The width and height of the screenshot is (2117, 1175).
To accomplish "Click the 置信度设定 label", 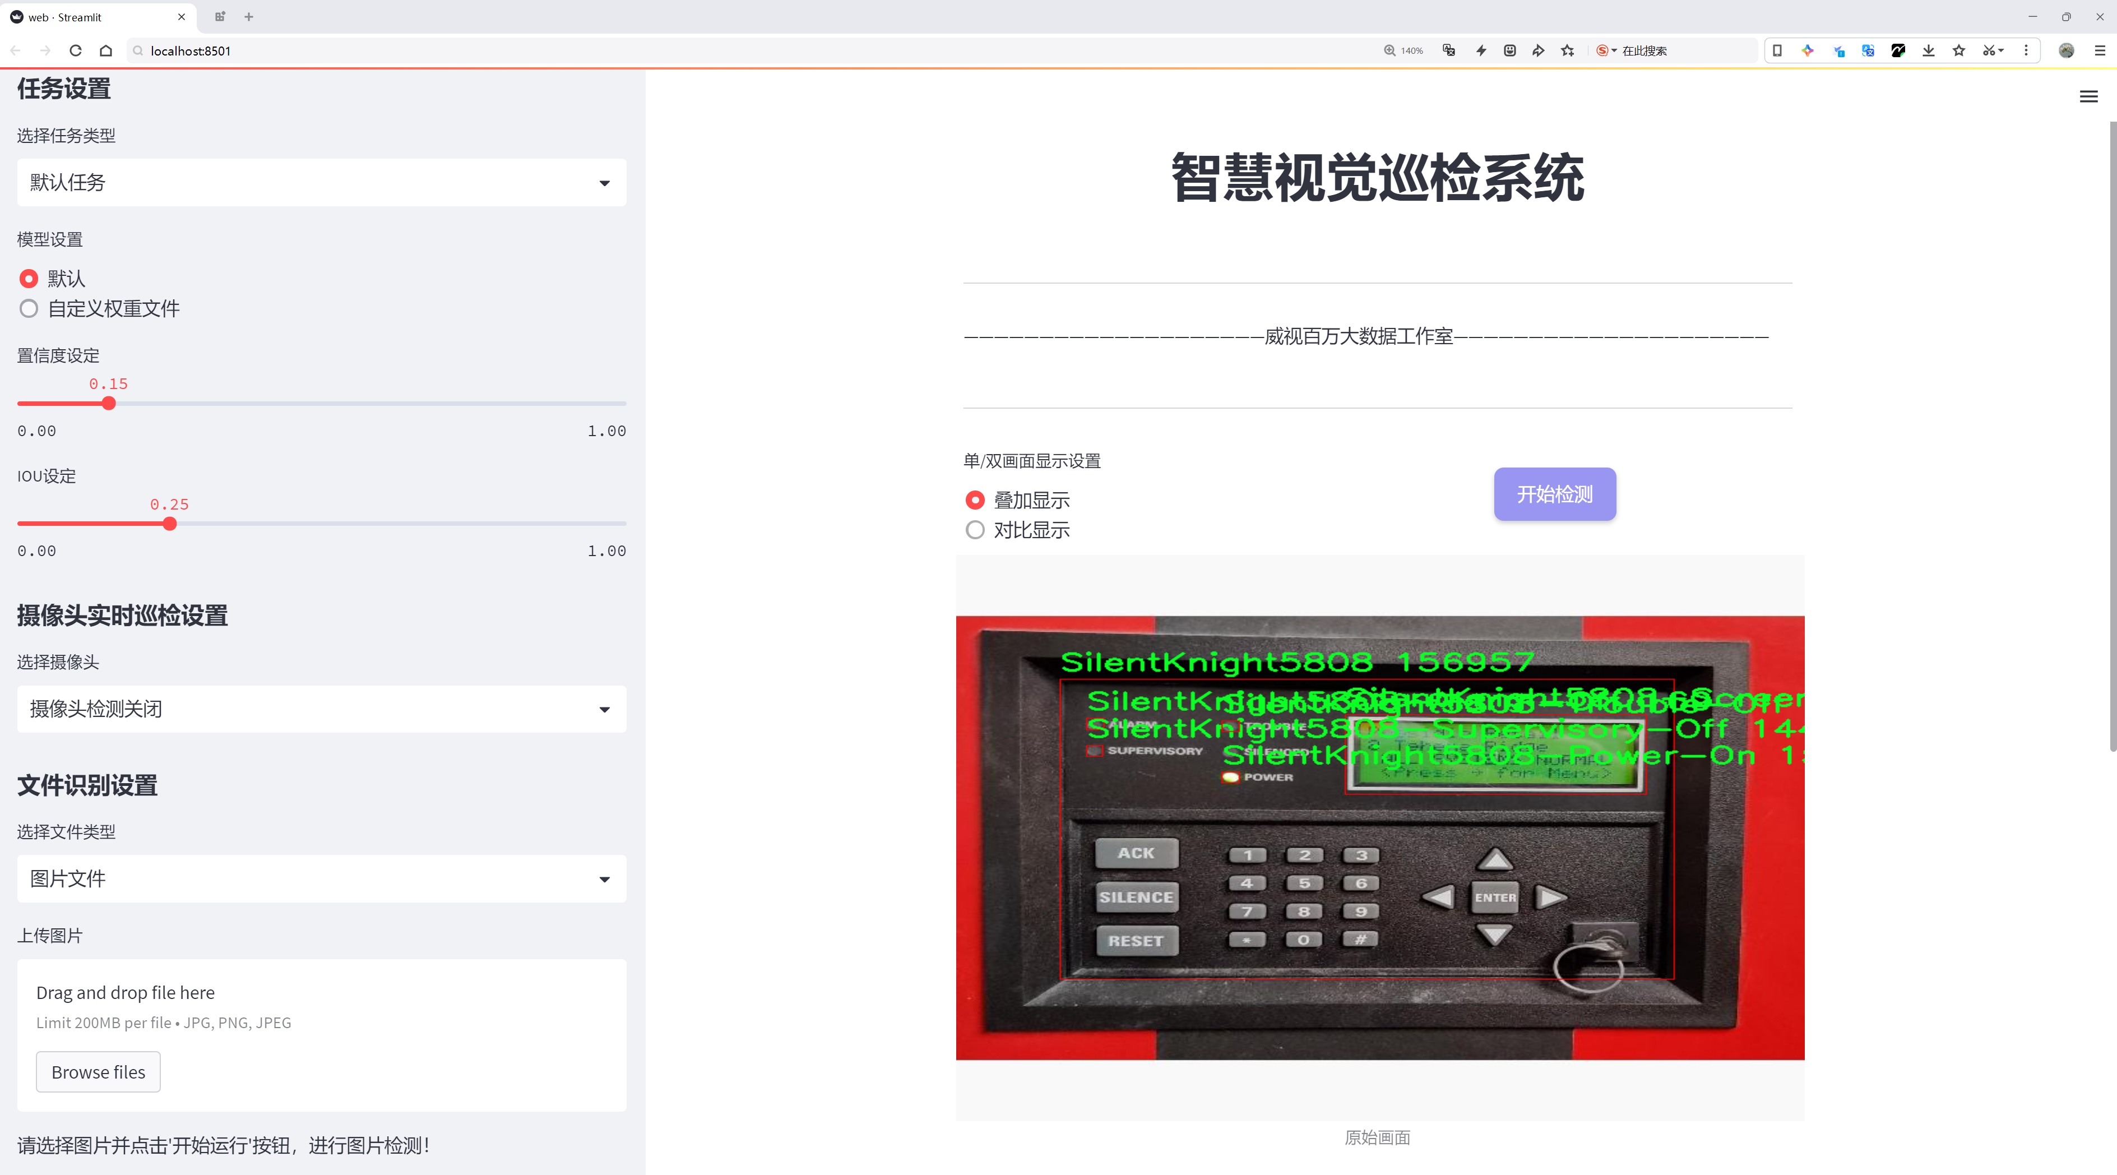I will [x=58, y=356].
